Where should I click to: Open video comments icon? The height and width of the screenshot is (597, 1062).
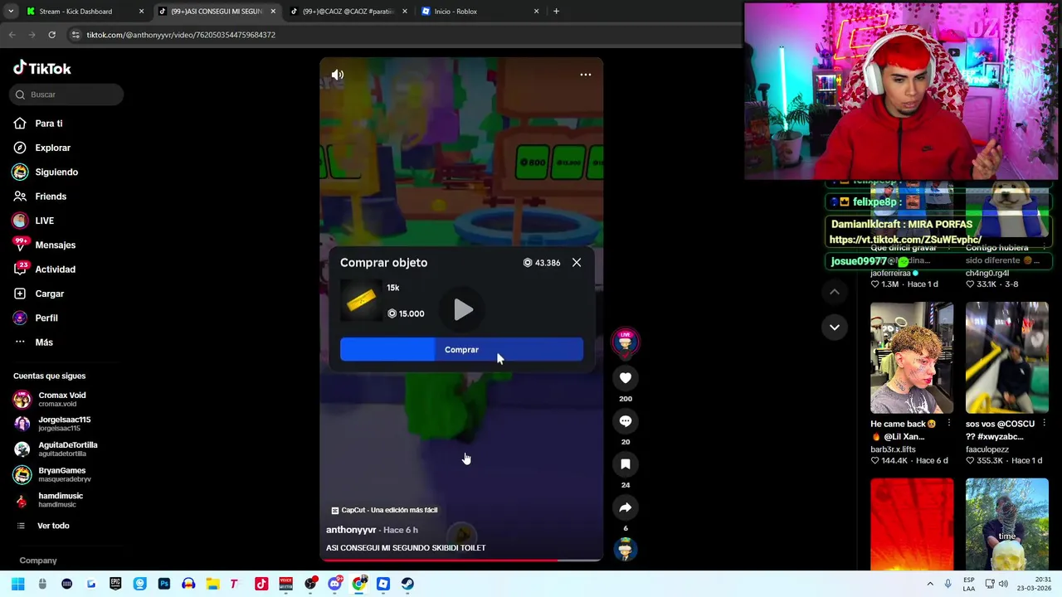click(x=626, y=421)
